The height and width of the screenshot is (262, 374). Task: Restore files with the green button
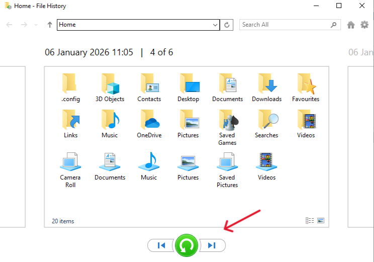point(186,245)
